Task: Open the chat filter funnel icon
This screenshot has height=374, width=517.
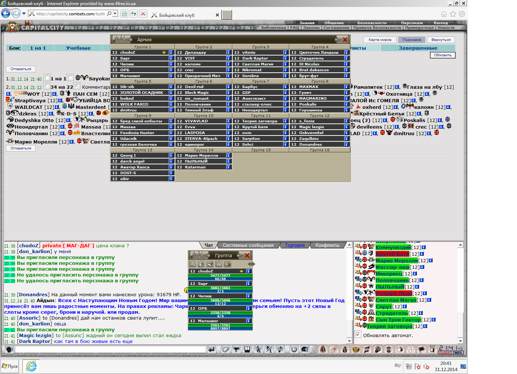Action: [236, 350]
